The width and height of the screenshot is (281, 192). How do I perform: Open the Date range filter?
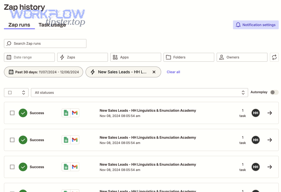click(29, 57)
